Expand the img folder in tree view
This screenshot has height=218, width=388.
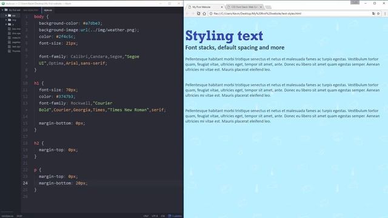[x=6, y=20]
